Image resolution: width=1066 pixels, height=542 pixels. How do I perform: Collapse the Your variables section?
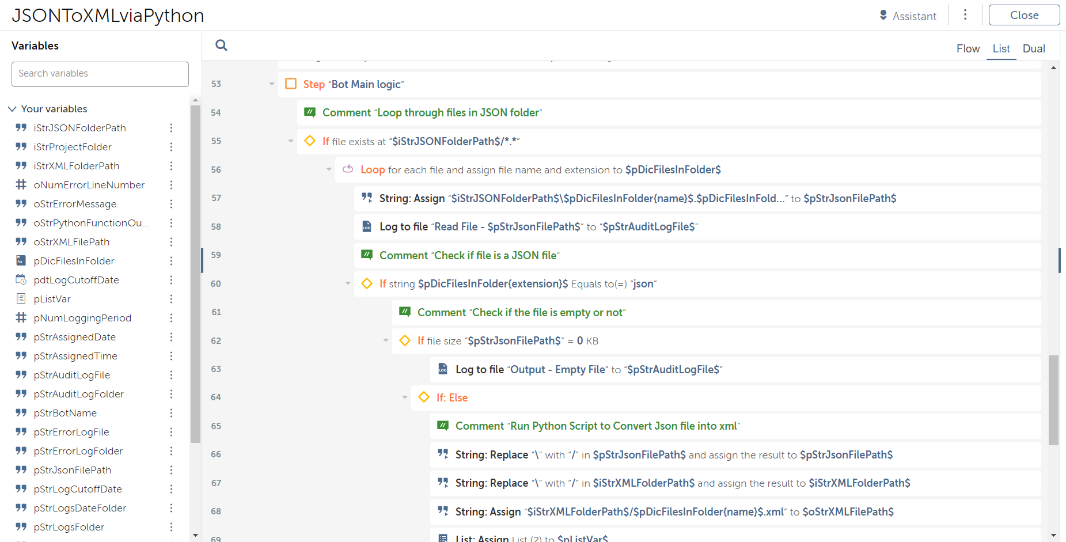[12, 109]
